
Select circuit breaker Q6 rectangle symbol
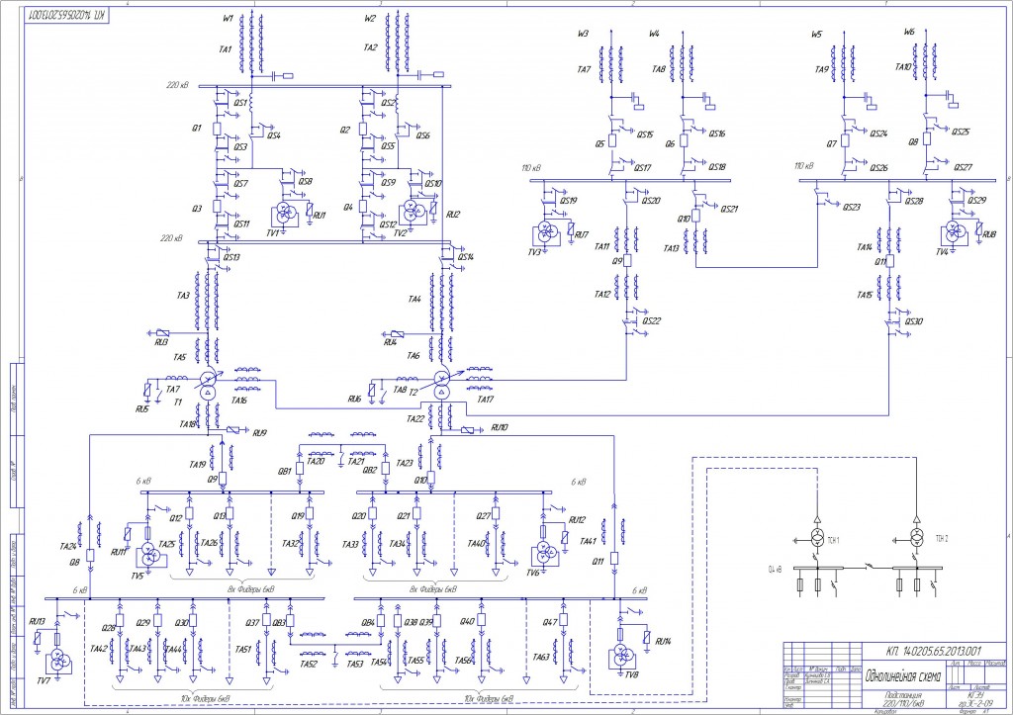click(685, 140)
